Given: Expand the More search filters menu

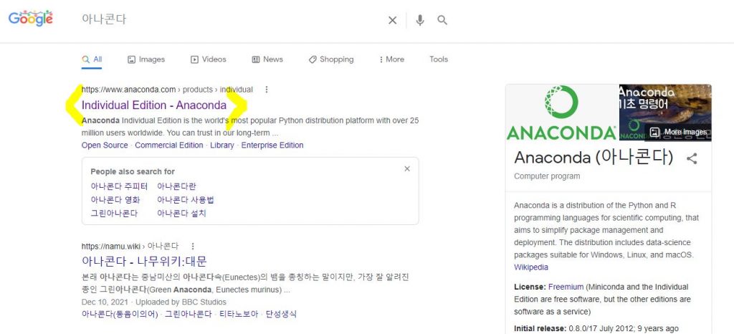Looking at the screenshot, I should 391,59.
